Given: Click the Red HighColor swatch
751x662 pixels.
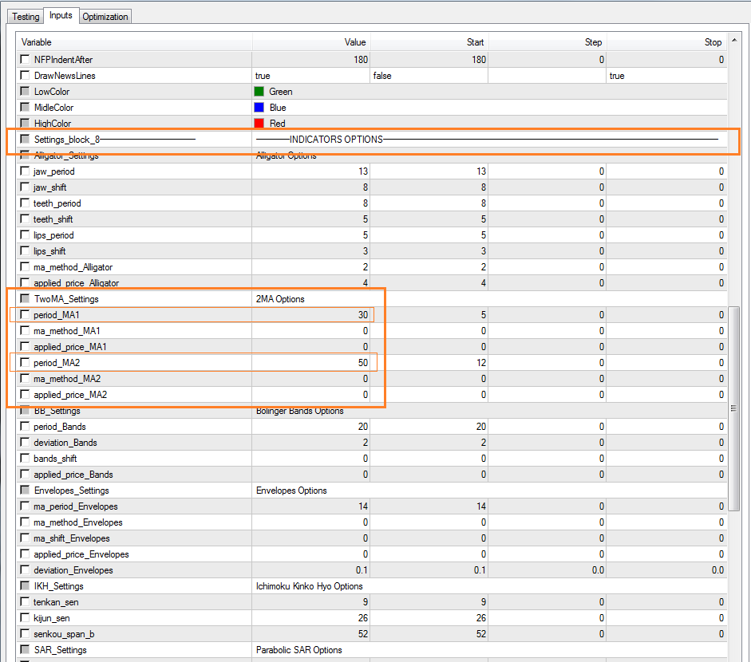Looking at the screenshot, I should pyautogui.click(x=259, y=123).
